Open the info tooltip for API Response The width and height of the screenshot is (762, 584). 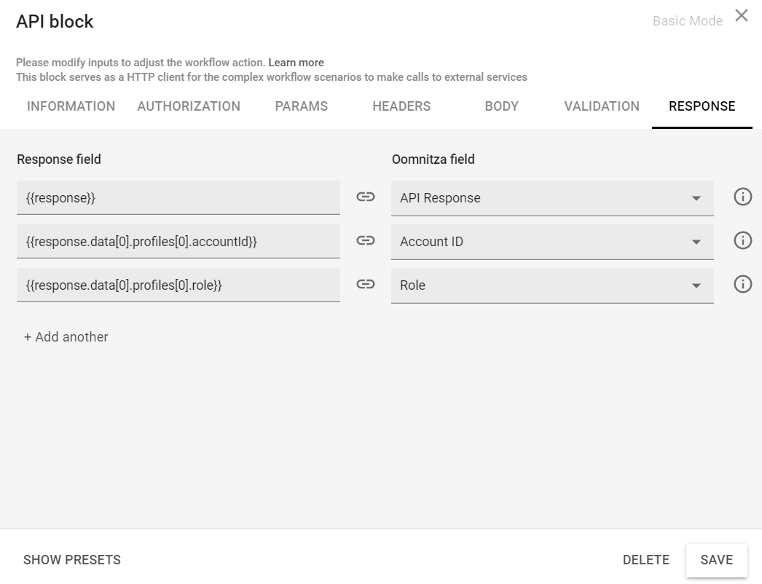[x=742, y=197]
